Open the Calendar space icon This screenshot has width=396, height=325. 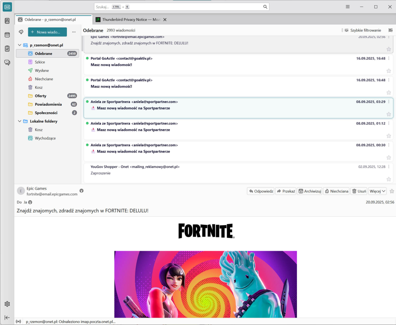pyautogui.click(x=7, y=35)
